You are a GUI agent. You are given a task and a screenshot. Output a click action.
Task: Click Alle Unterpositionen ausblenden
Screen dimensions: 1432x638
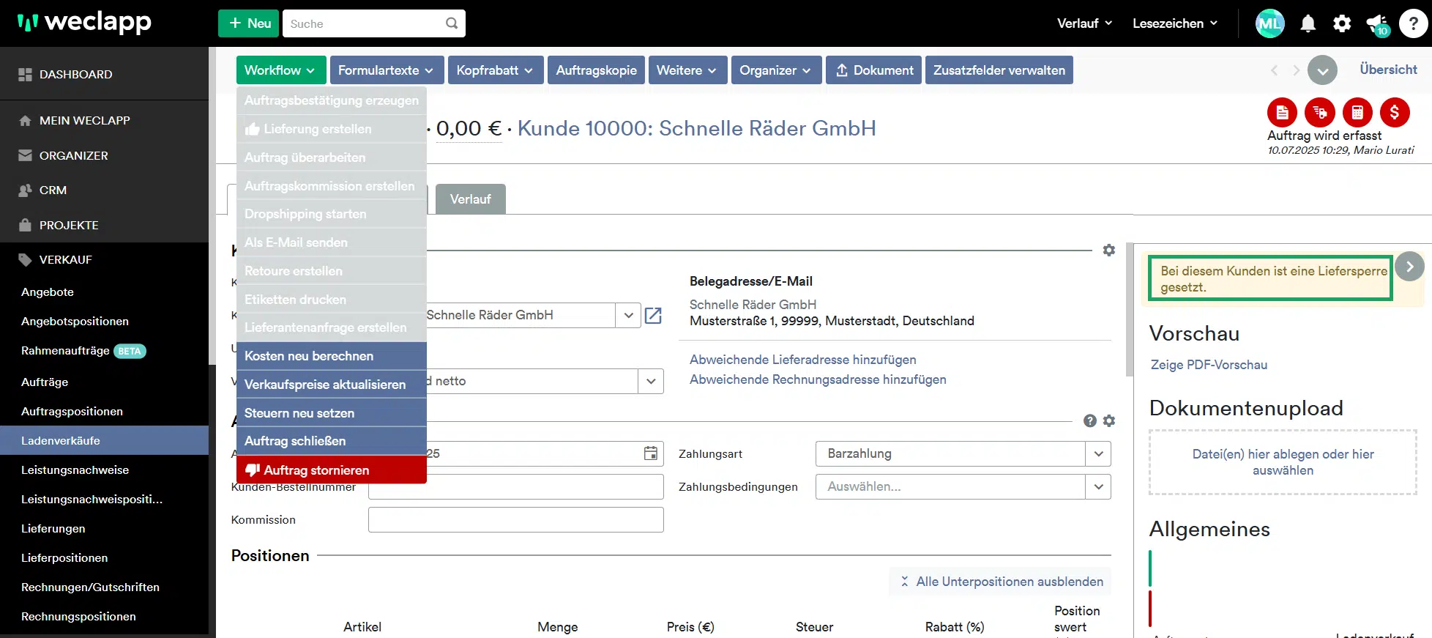click(x=1001, y=582)
